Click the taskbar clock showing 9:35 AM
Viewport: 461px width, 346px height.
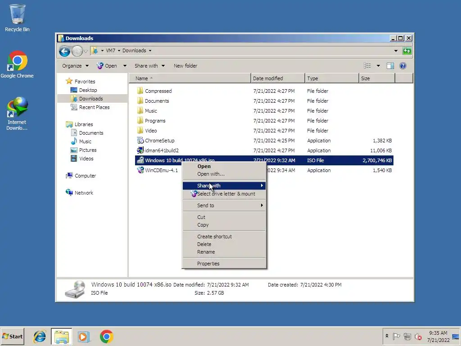coord(438,337)
